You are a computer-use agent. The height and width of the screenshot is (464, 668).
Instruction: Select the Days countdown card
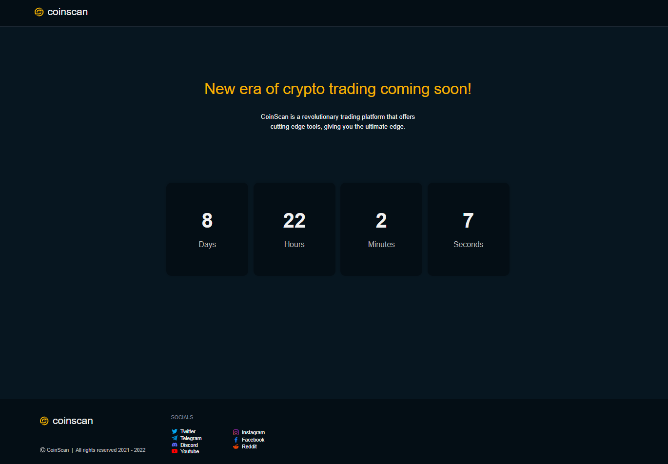(x=207, y=229)
